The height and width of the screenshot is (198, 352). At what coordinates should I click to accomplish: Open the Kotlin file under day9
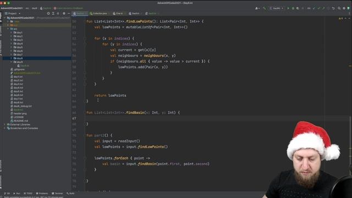23,66
